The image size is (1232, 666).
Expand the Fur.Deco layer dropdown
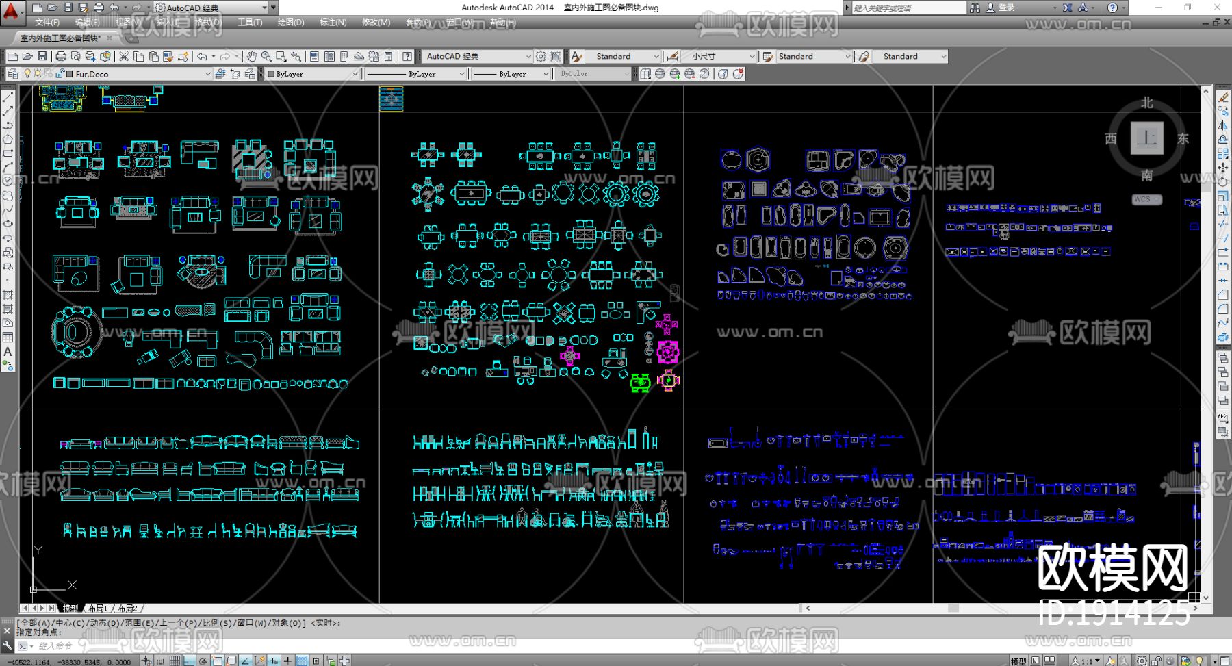(x=208, y=74)
